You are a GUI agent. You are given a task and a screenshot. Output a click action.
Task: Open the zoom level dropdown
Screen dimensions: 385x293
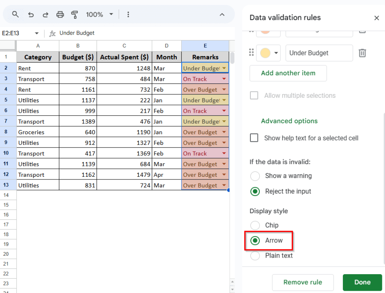pos(99,14)
